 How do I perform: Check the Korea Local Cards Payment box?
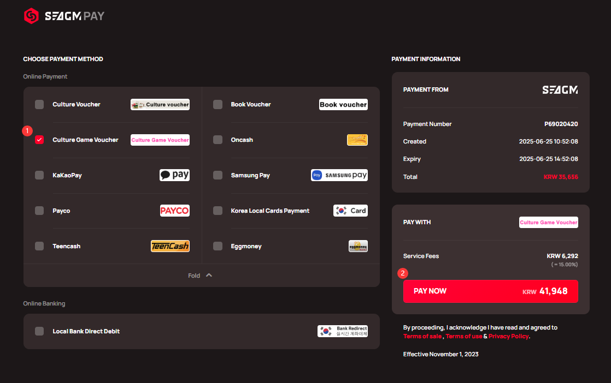218,211
